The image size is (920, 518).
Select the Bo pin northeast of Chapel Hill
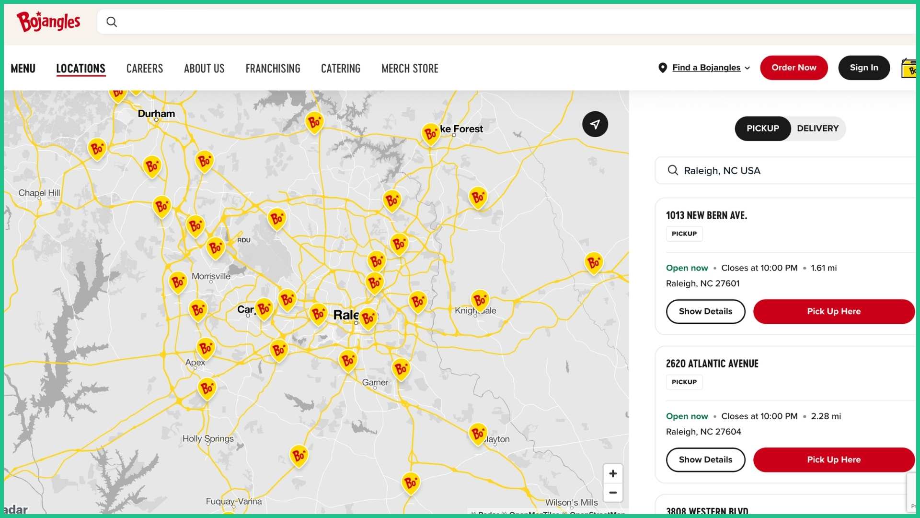(97, 149)
